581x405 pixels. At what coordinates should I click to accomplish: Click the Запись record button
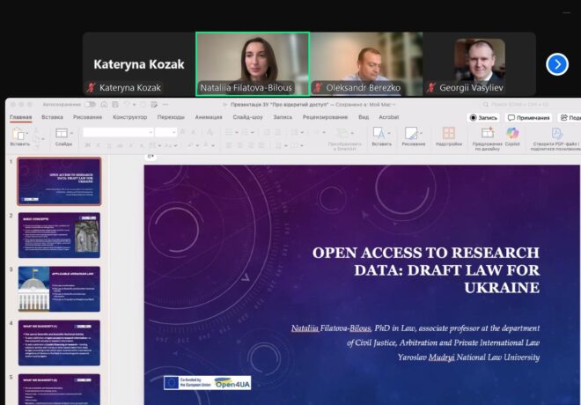pyautogui.click(x=484, y=117)
